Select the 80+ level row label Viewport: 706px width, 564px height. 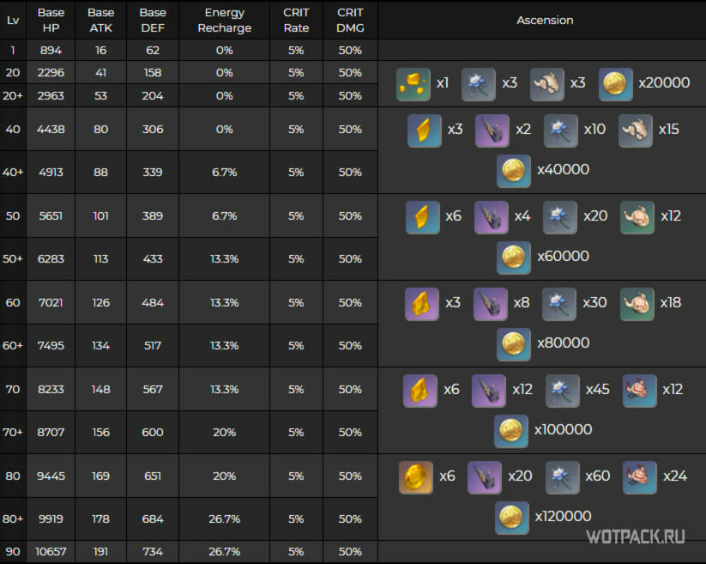tap(13, 519)
